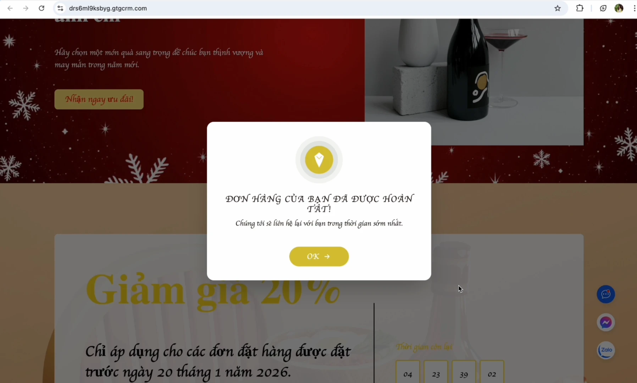Viewport: 637px width, 383px height.
Task: Click the browser back arrow
Action: pos(10,8)
